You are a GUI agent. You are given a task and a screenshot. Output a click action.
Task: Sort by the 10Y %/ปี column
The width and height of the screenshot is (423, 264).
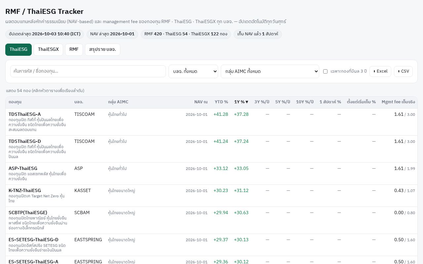305,102
